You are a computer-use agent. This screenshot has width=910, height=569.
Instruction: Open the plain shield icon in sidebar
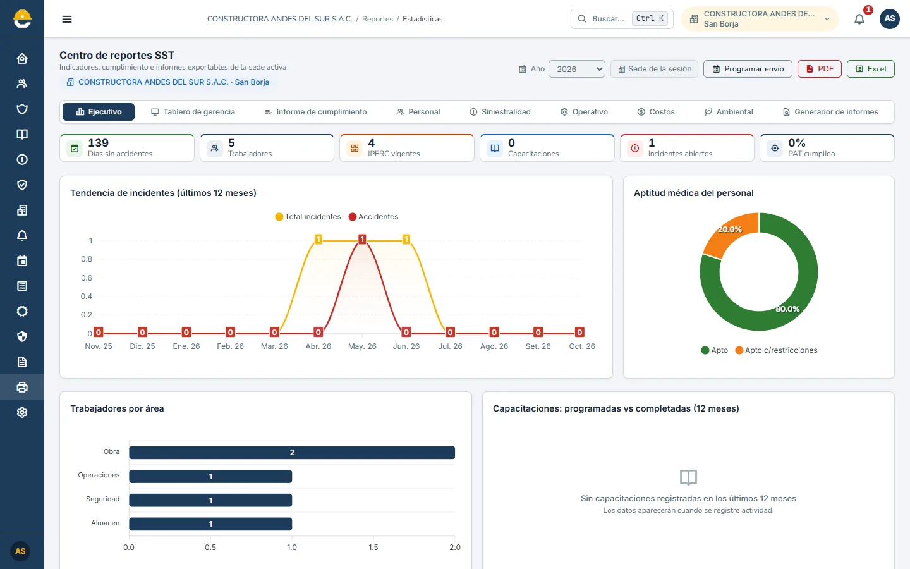click(22, 109)
